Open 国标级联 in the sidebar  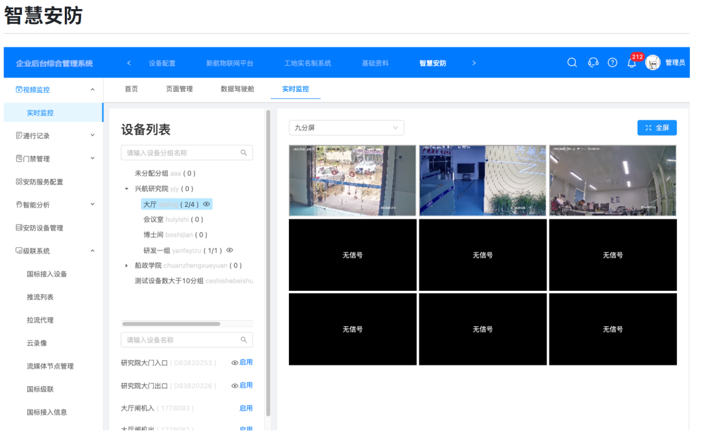pos(40,389)
